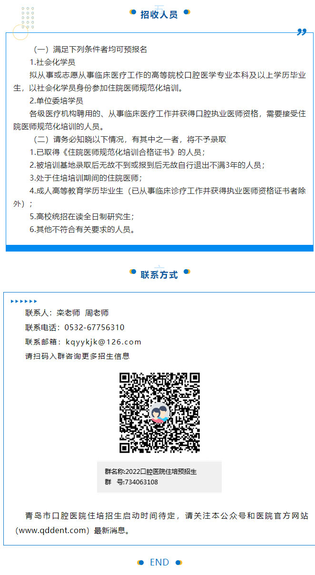
Task: Click the dot right of END
Action: (178, 563)
